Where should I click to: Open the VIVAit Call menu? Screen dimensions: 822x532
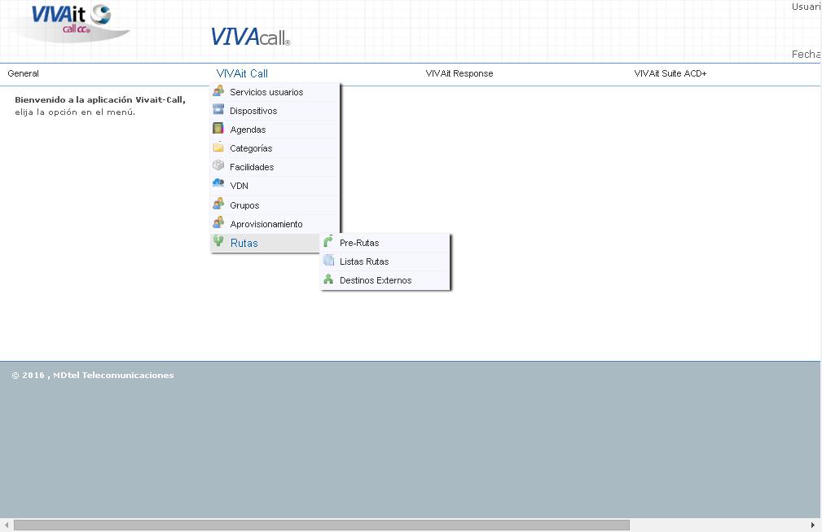tap(242, 73)
